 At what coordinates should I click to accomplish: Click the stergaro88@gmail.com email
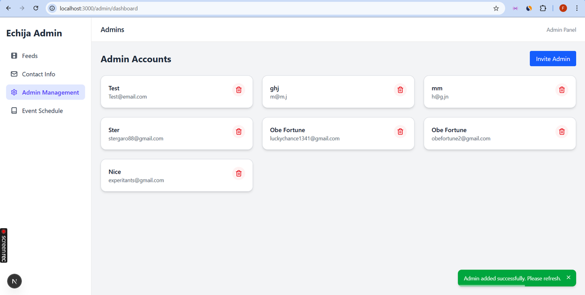[x=136, y=138]
